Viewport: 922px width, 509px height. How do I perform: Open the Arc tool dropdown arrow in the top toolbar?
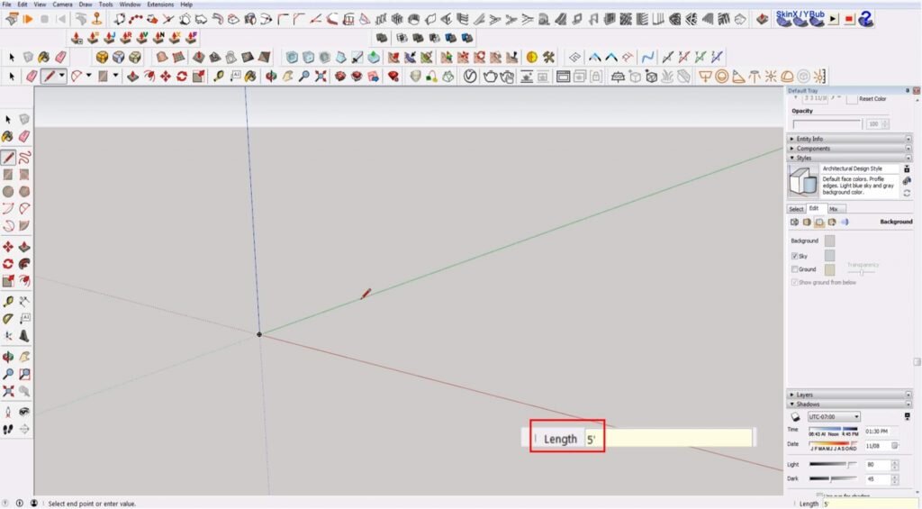tap(88, 76)
